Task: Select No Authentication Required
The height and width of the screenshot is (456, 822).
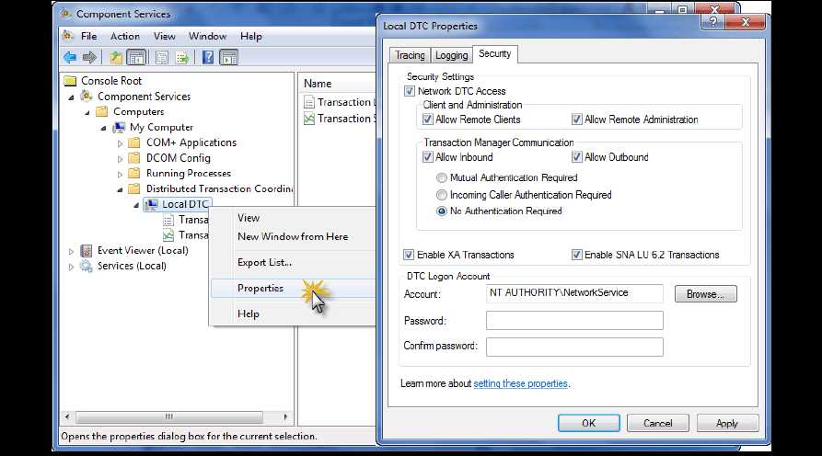Action: pyautogui.click(x=442, y=211)
